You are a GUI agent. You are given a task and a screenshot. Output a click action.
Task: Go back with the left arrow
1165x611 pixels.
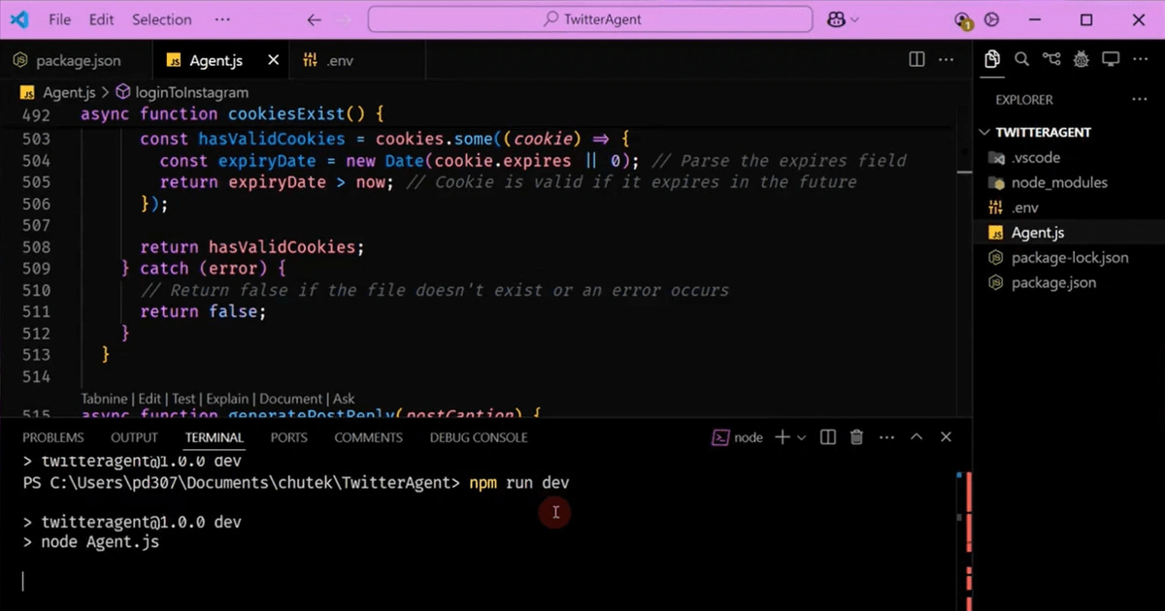coord(314,19)
